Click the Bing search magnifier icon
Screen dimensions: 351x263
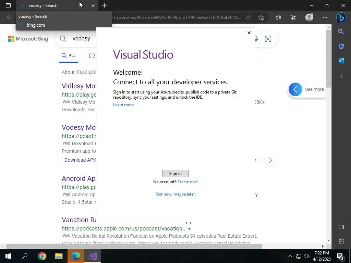(x=63, y=39)
